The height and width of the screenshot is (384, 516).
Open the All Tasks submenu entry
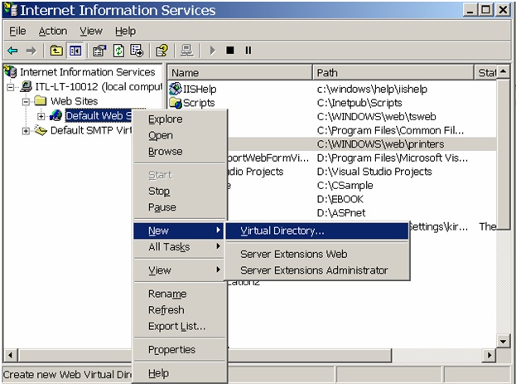click(x=180, y=247)
